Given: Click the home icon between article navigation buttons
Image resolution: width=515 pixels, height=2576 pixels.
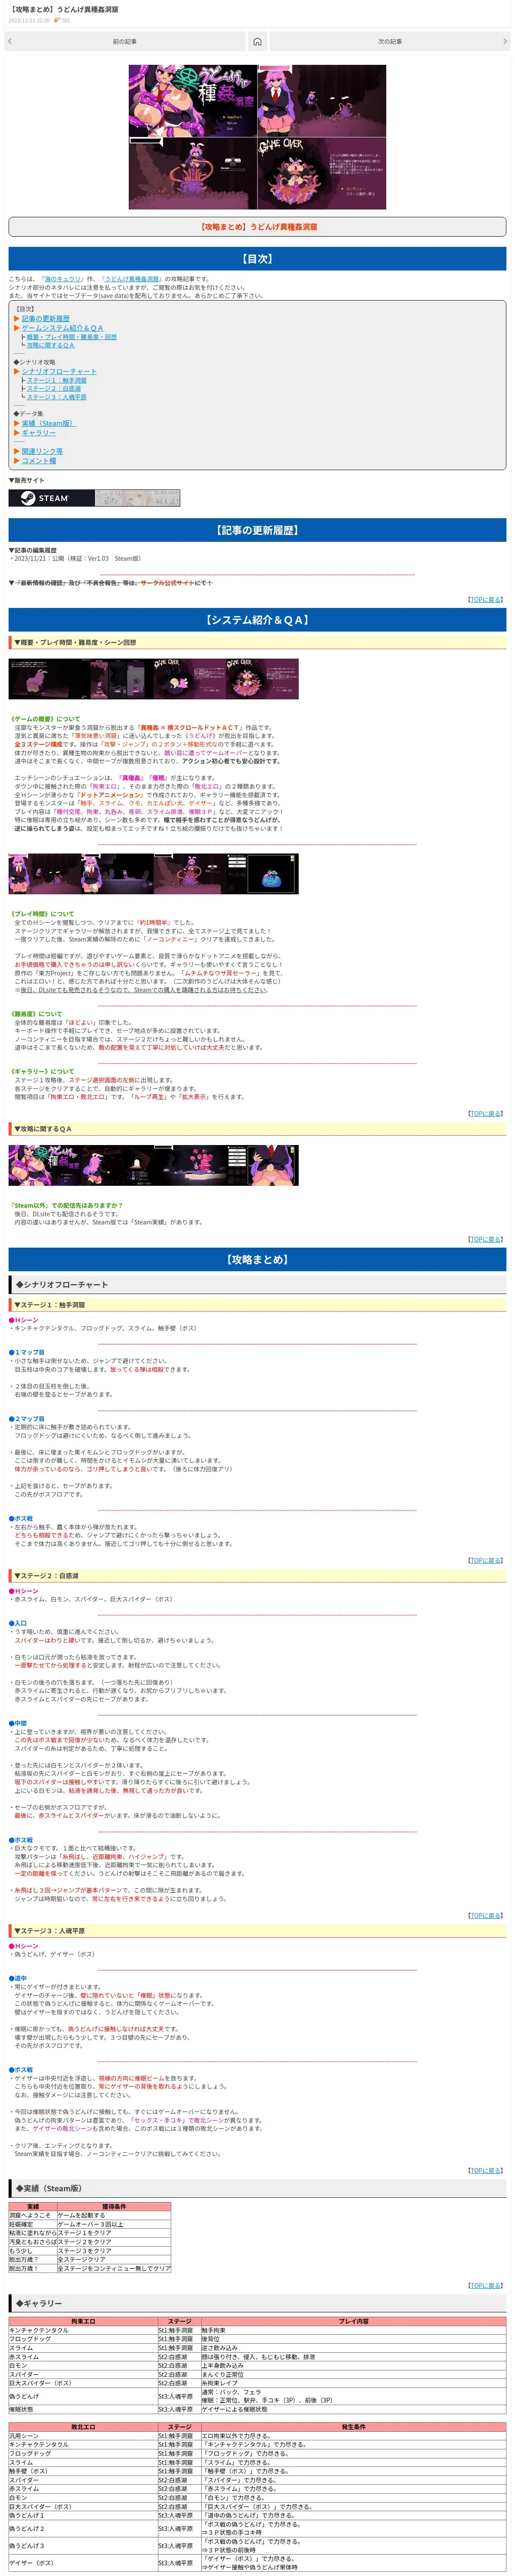Looking at the screenshot, I should click(x=257, y=41).
